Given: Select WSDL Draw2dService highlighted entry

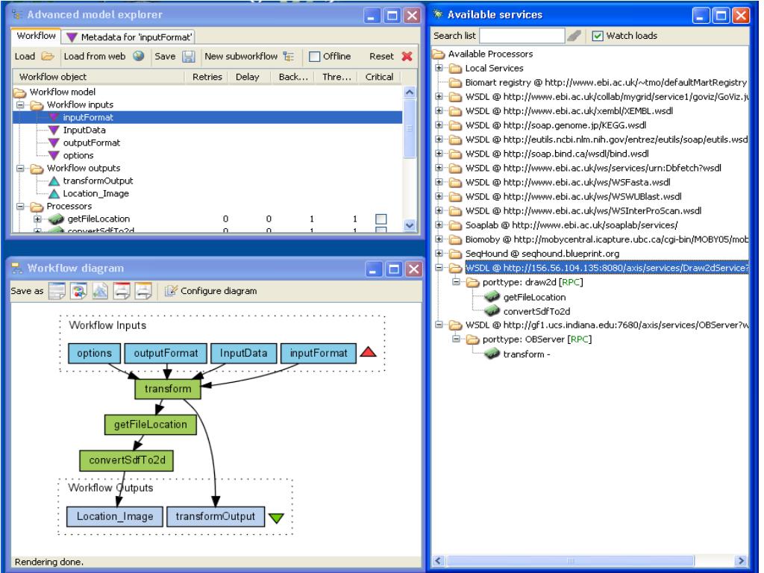Looking at the screenshot, I should [x=606, y=268].
